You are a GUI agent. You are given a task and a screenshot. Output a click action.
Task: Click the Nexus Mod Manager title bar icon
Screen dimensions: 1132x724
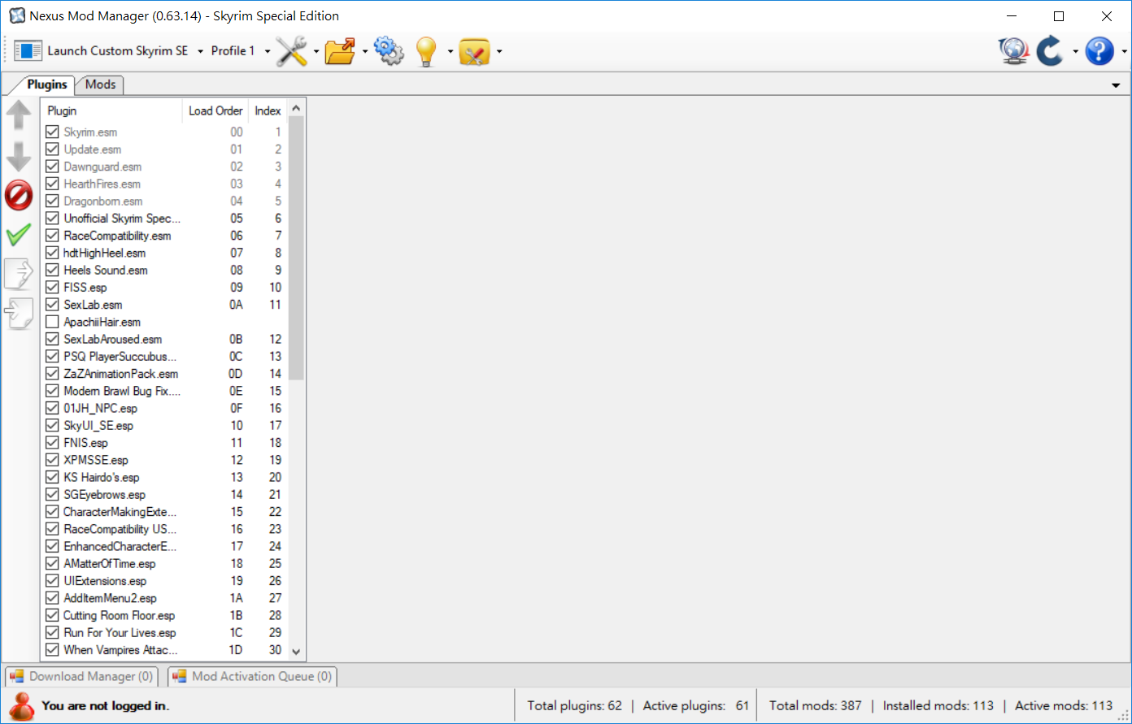click(17, 15)
